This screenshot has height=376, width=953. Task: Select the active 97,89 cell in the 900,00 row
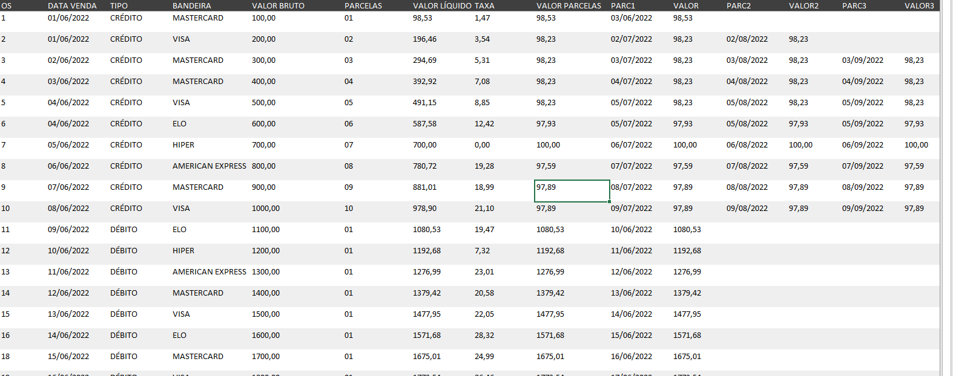pyautogui.click(x=572, y=191)
